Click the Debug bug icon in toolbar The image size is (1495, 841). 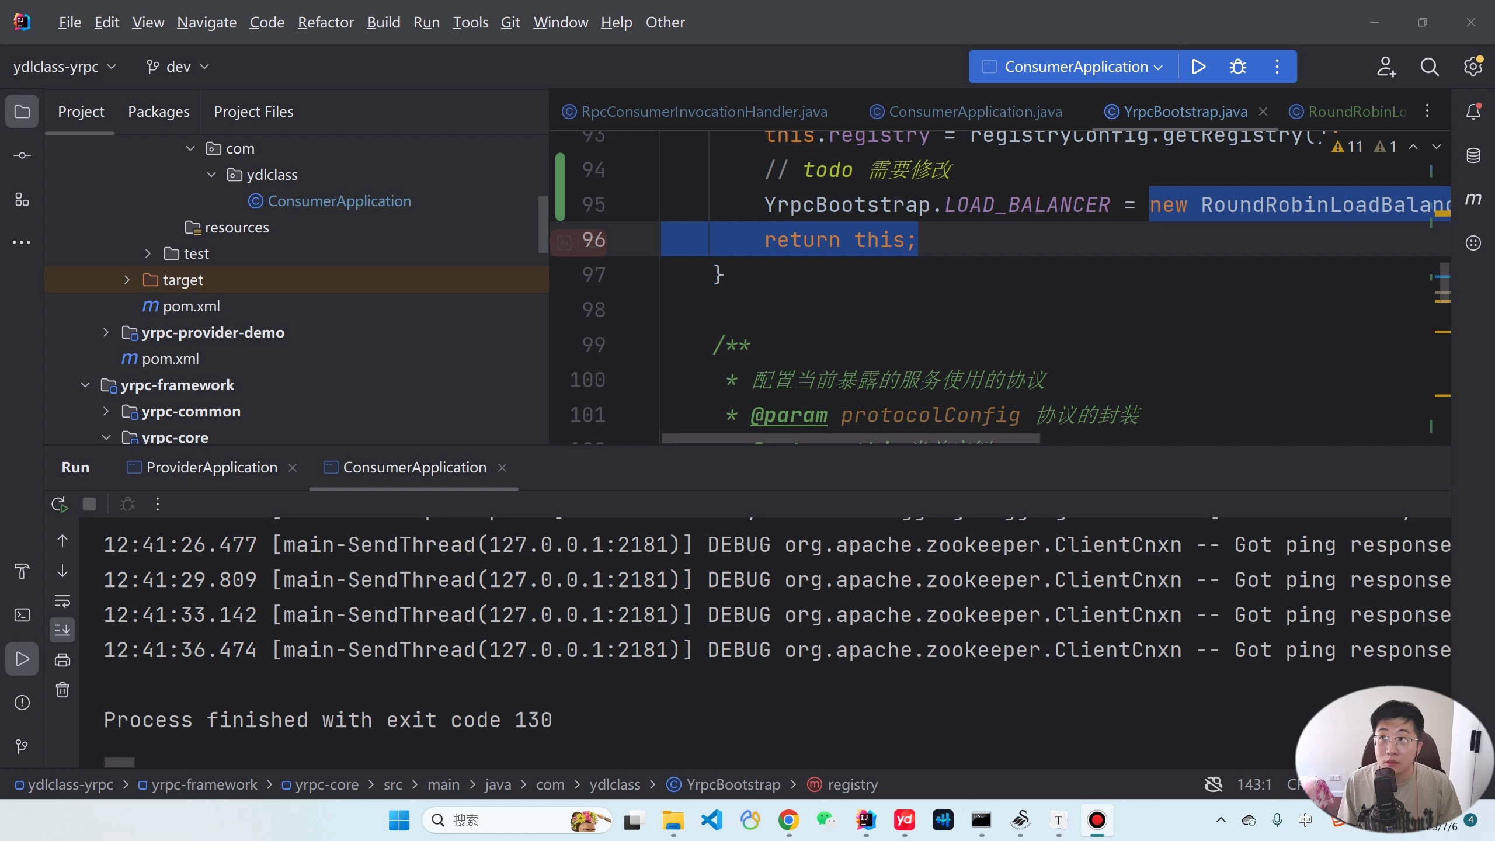tap(1237, 67)
